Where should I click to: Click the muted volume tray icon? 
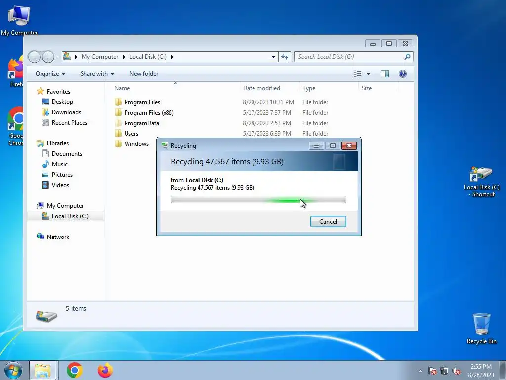click(456, 371)
